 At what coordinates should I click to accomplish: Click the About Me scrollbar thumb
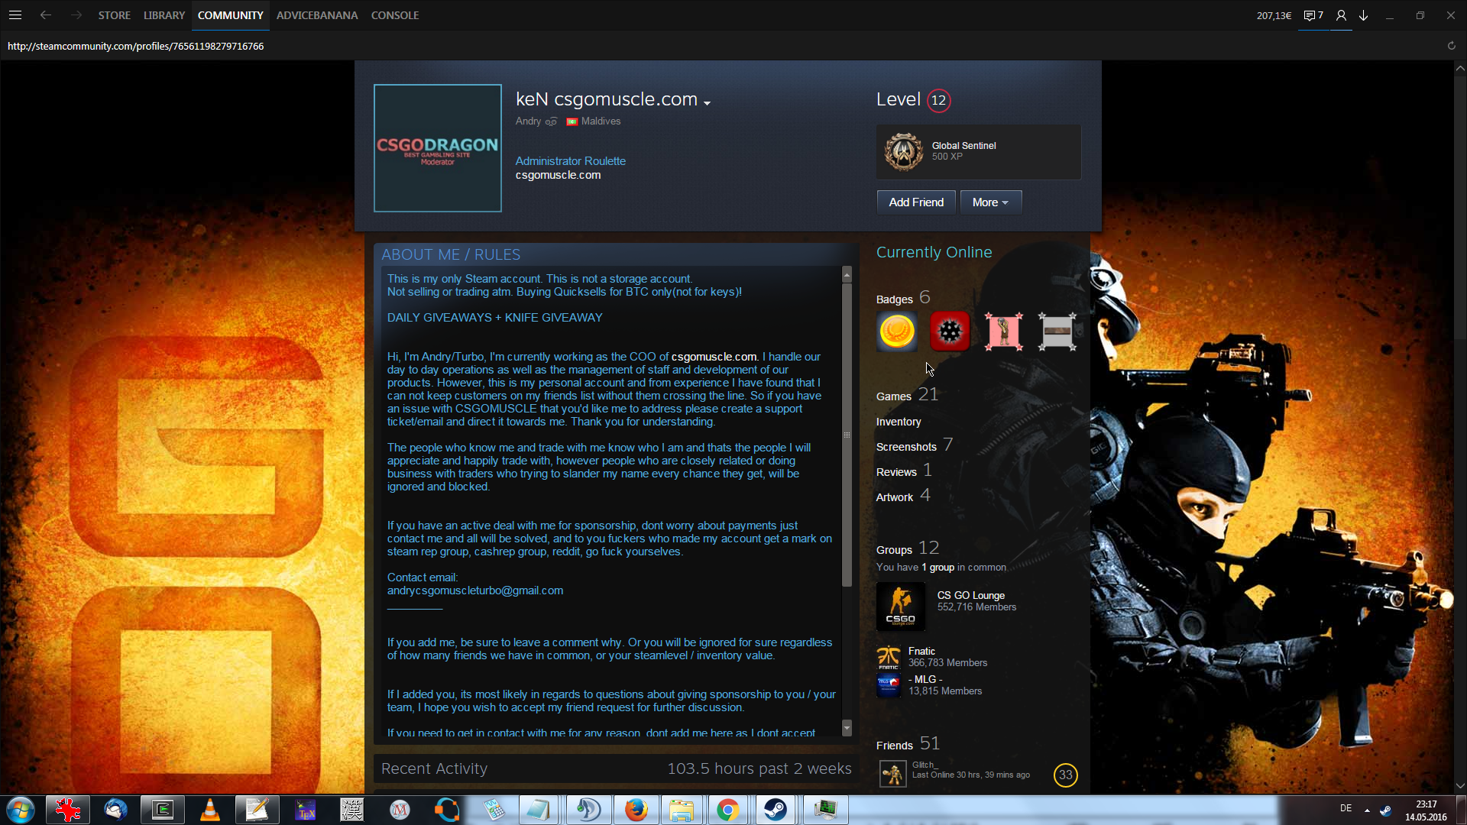point(847,435)
